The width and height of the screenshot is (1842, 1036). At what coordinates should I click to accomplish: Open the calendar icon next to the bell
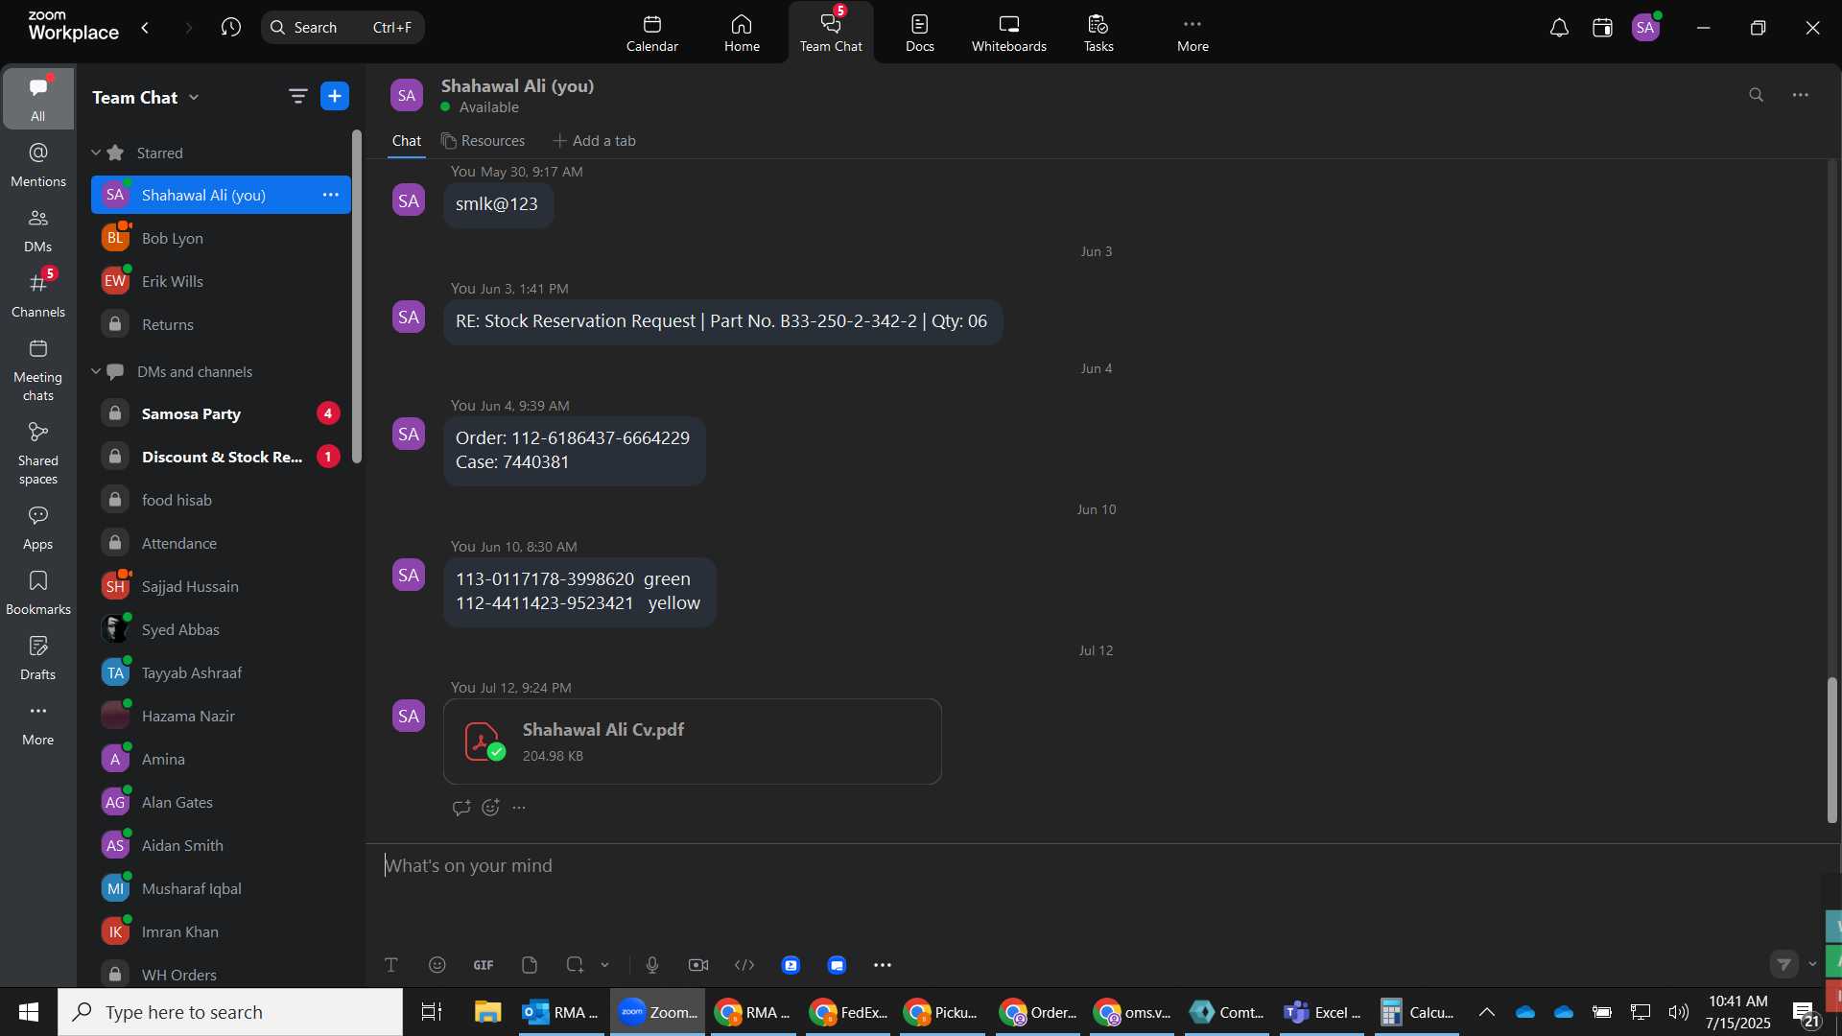pyautogui.click(x=1602, y=28)
